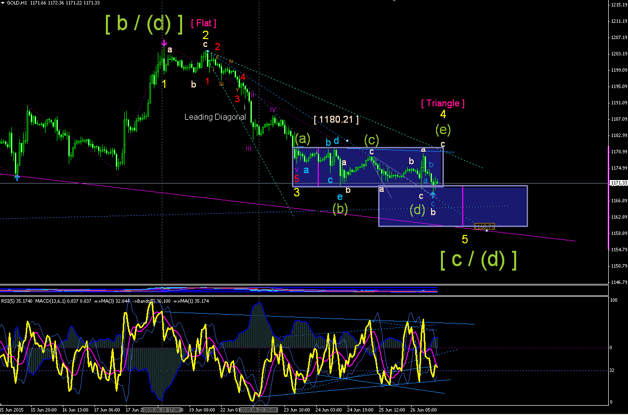Click the magenta vertical line in lower rectangle
The height and width of the screenshot is (415, 628).
click(x=462, y=206)
